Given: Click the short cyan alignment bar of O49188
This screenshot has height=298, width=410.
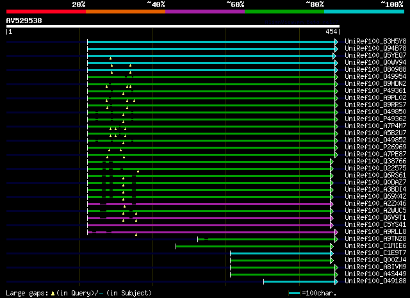Looking at the screenshot, I should tap(299, 282).
